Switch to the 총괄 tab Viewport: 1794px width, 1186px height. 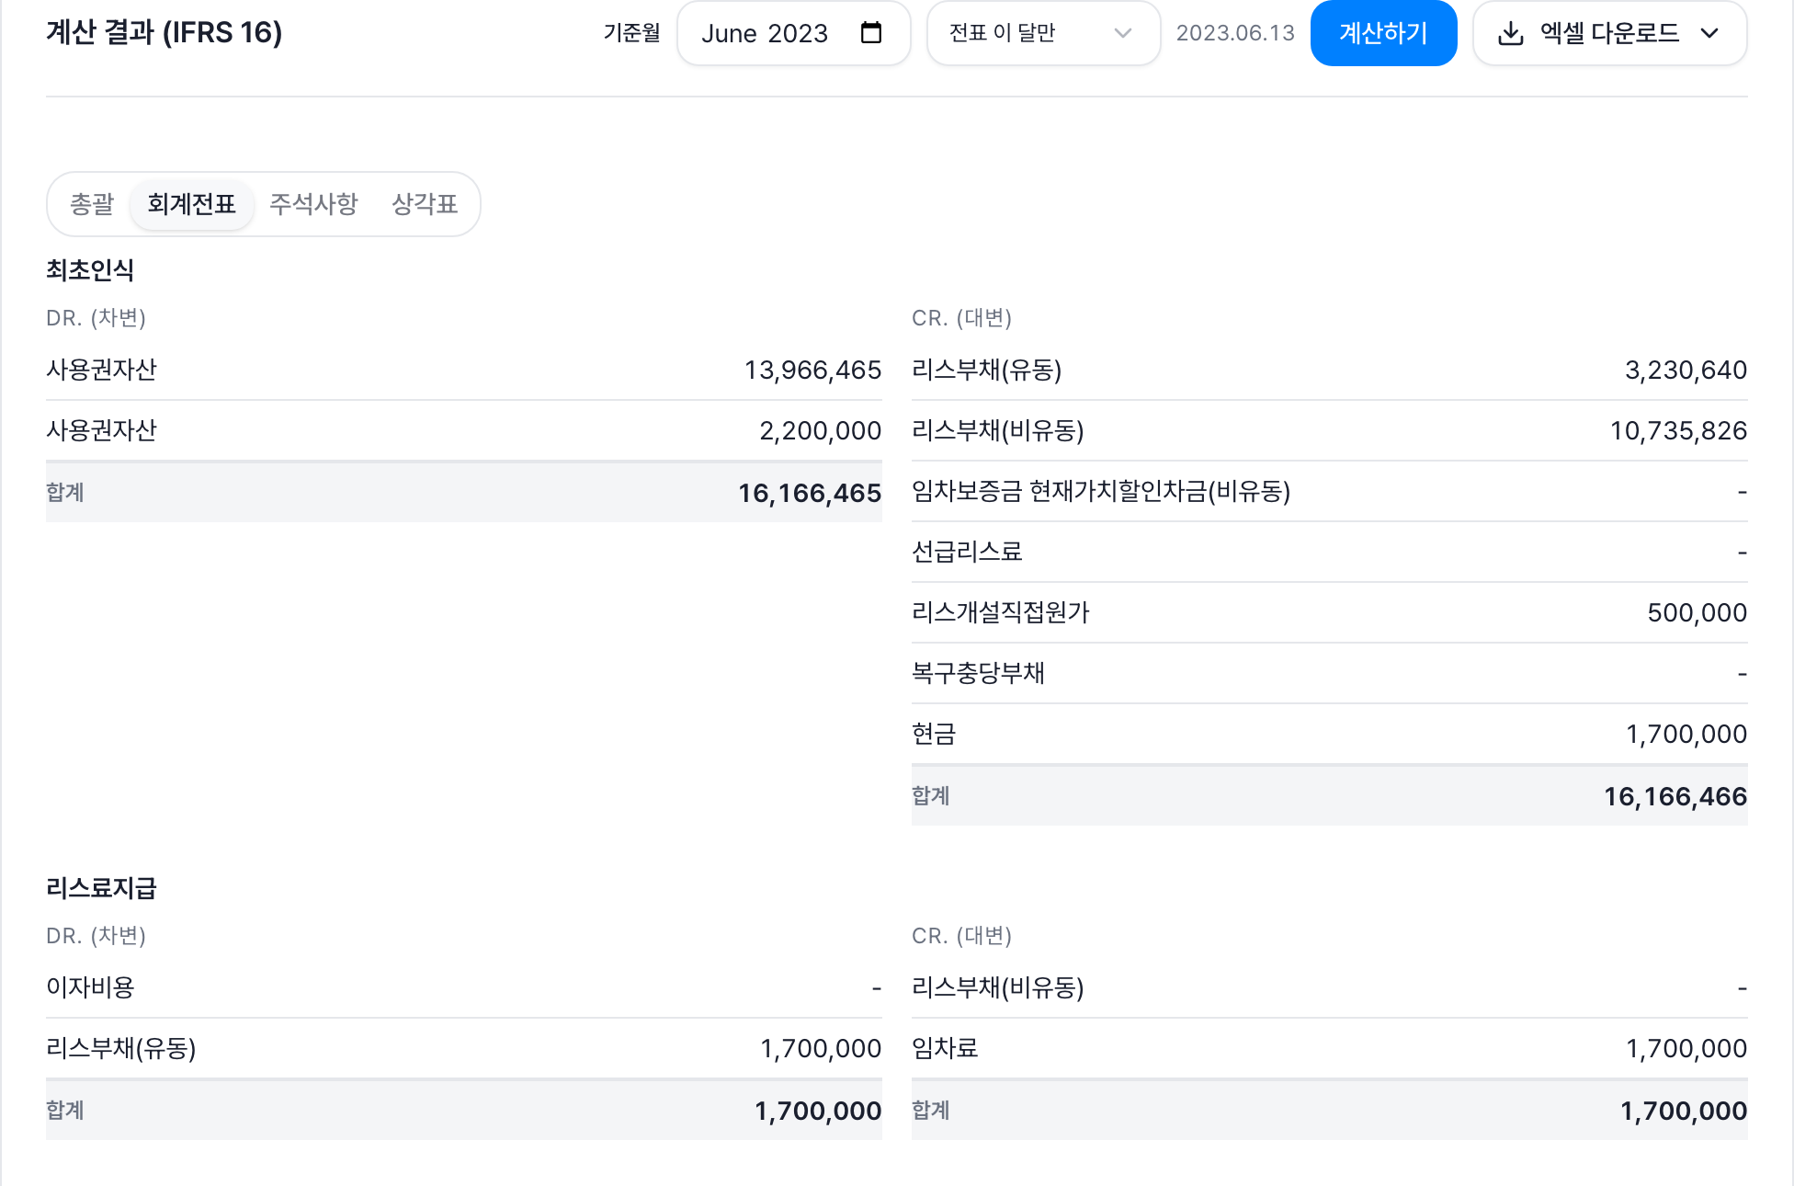pyautogui.click(x=92, y=203)
